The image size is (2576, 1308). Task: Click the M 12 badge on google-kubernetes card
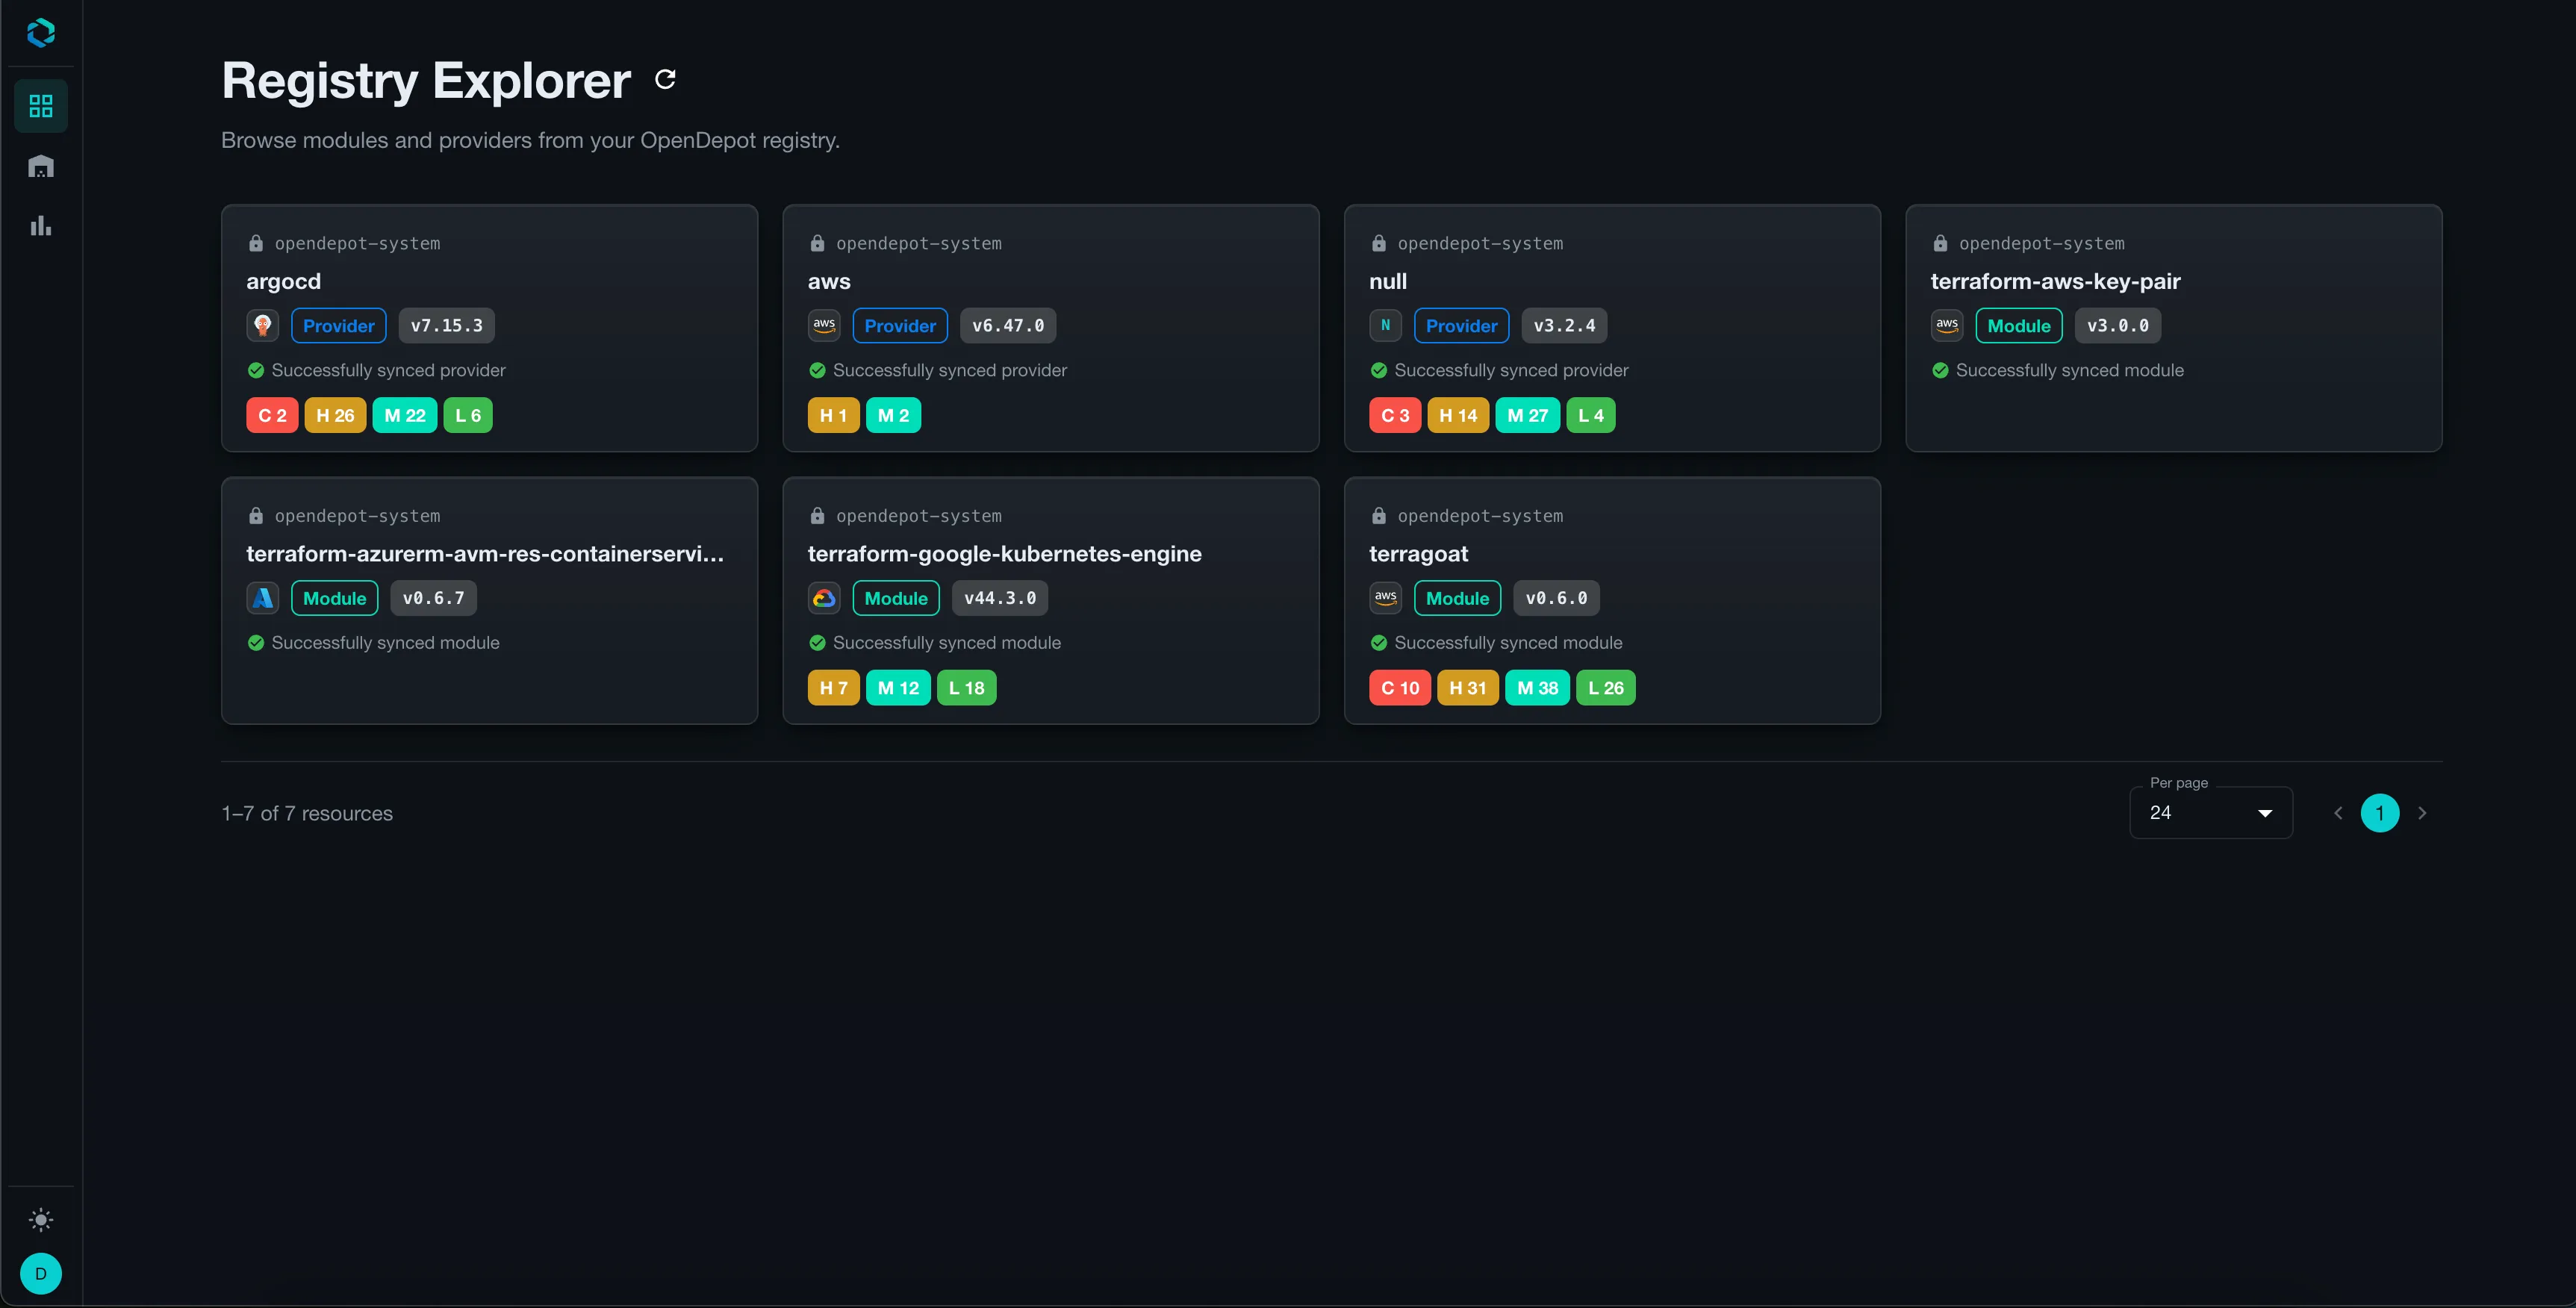[898, 688]
